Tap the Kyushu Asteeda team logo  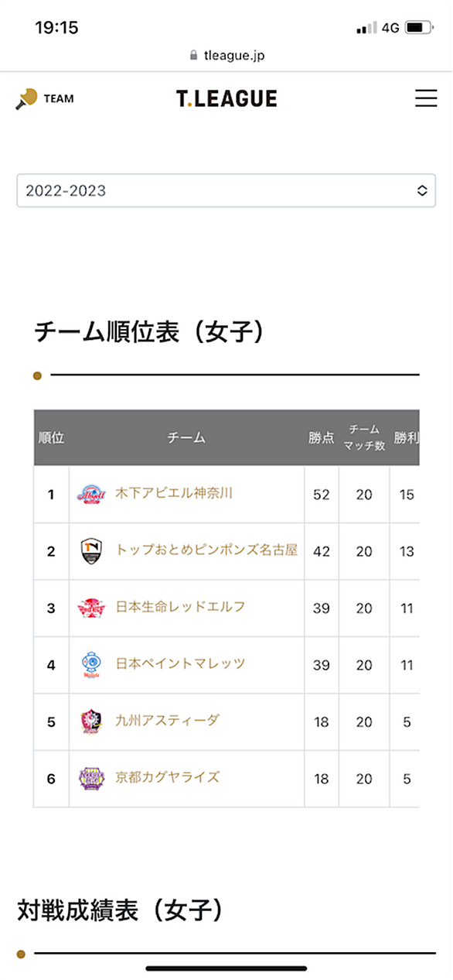click(90, 721)
